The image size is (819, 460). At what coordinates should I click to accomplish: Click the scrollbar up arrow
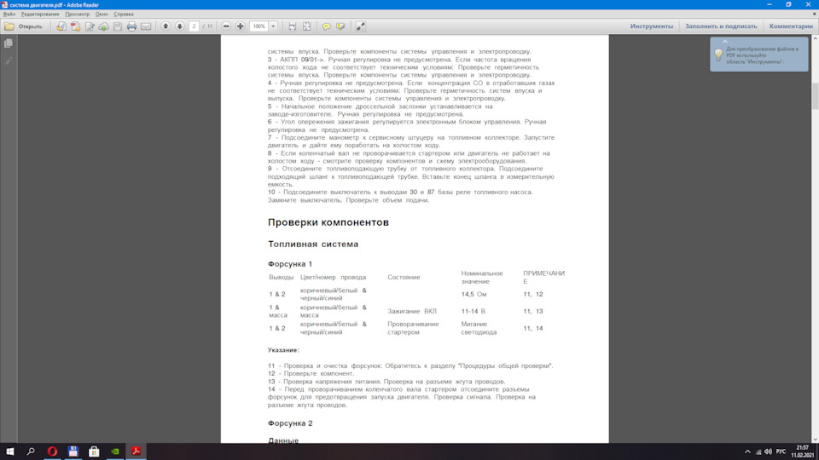(x=816, y=38)
